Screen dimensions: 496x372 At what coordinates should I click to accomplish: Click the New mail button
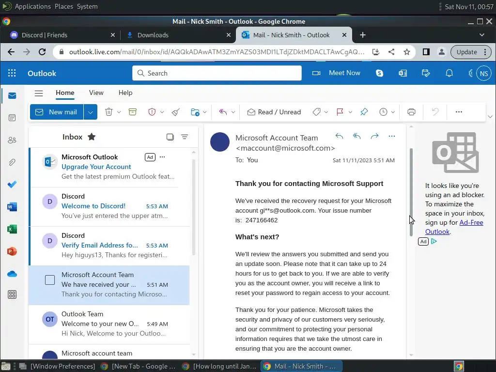(x=57, y=112)
